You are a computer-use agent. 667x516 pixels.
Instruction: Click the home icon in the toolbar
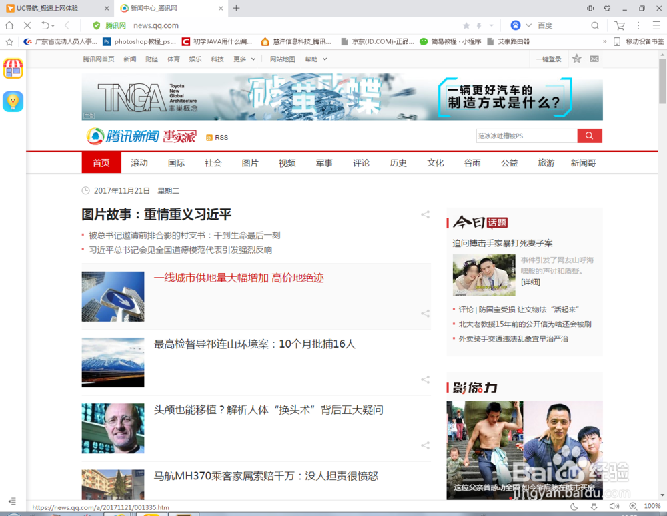9,25
